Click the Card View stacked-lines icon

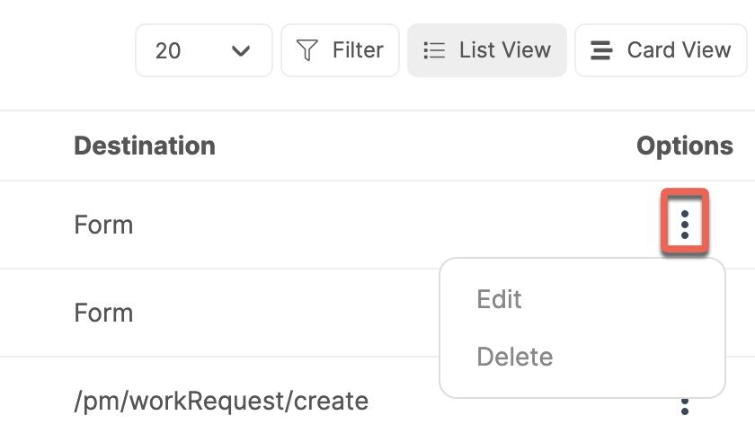(x=601, y=50)
